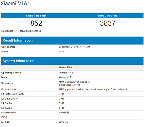This screenshot has height=127, width=144.
Task: Click the Model row value Xiaomi Mi A1
Action: click(x=66, y=77)
